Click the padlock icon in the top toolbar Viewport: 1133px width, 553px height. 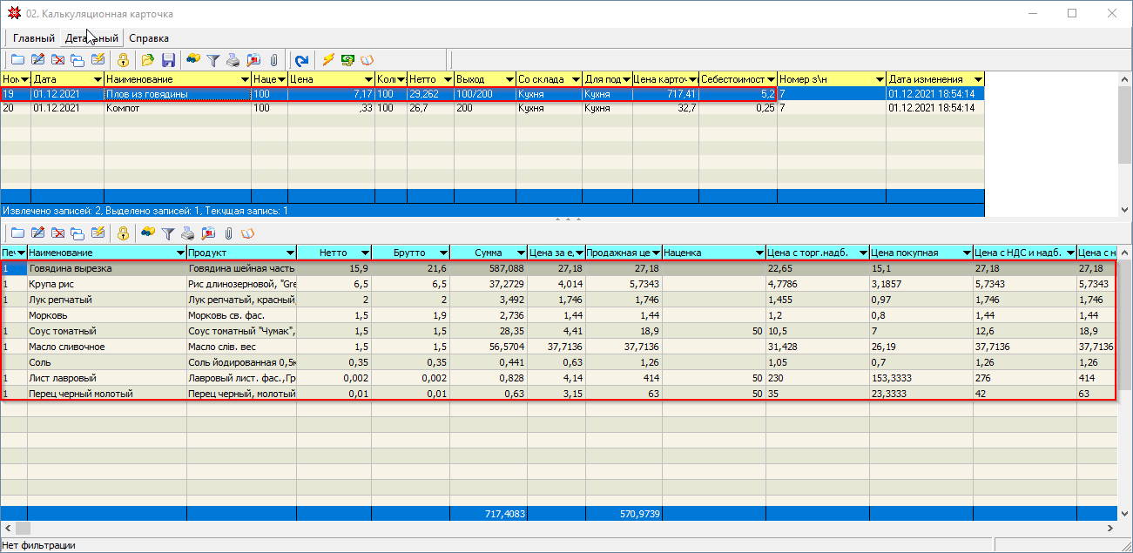(x=123, y=60)
